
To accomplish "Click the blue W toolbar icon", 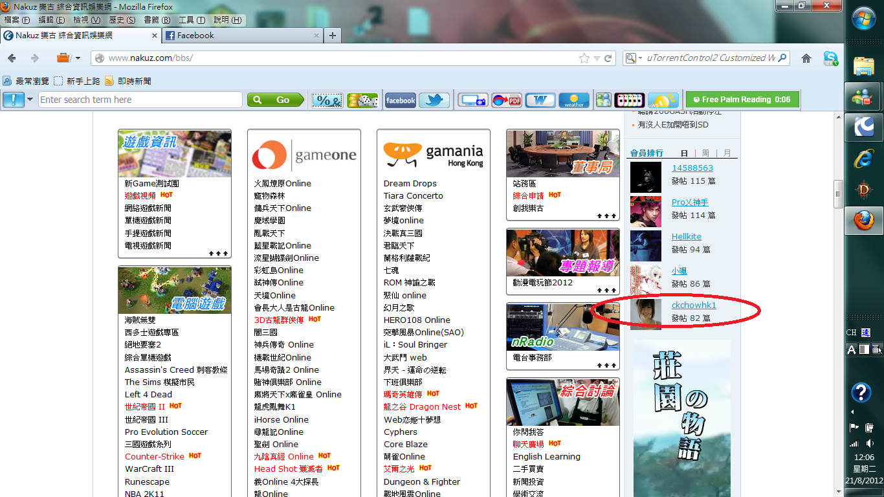I will 540,100.
